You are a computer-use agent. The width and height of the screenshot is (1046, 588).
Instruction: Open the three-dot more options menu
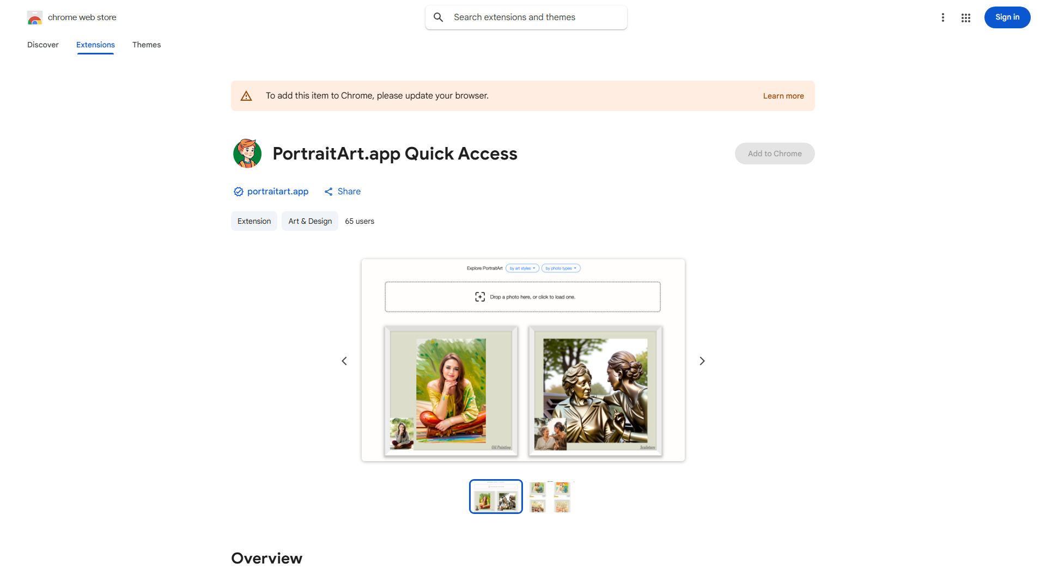pos(942,17)
